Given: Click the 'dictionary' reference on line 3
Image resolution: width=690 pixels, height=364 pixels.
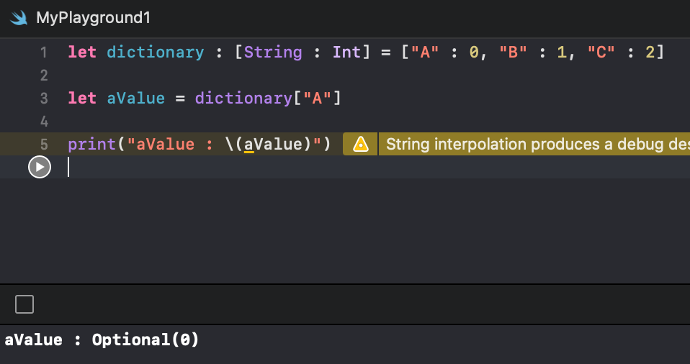Looking at the screenshot, I should (243, 99).
